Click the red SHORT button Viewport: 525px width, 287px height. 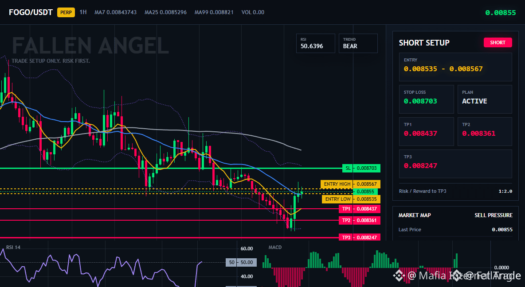pyautogui.click(x=498, y=42)
